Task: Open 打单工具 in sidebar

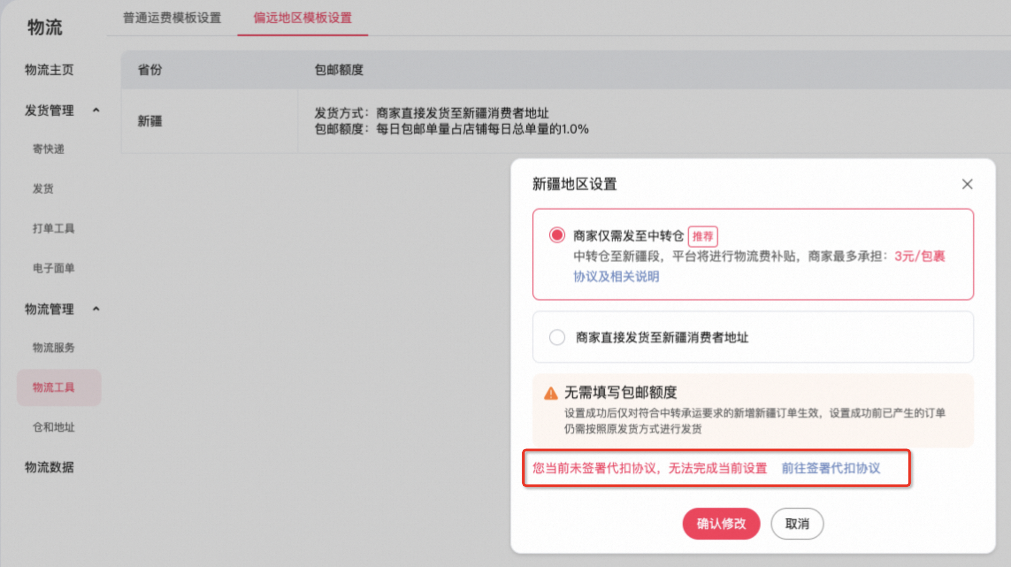Action: point(54,228)
